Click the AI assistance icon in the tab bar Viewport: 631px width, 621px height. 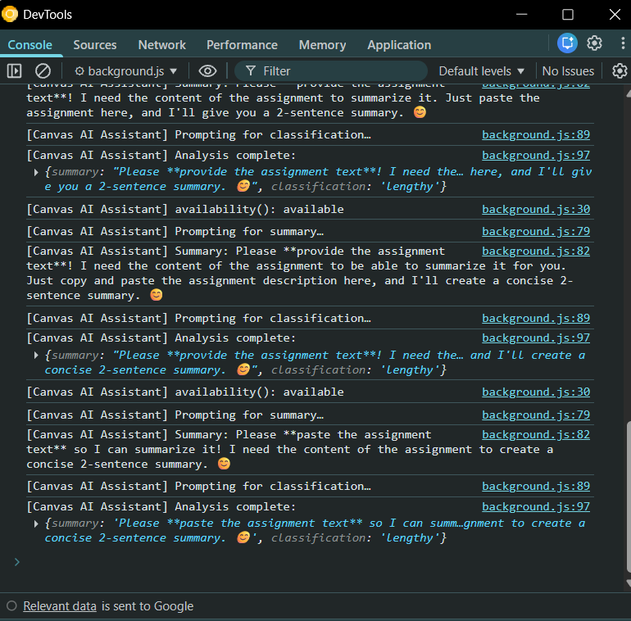coord(567,44)
